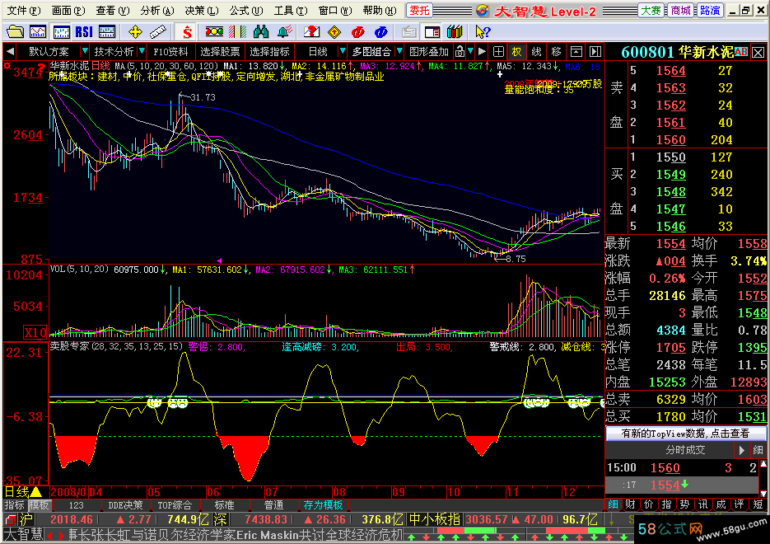
Task: Open the 日线 period dropdown arrow
Action: [343, 52]
